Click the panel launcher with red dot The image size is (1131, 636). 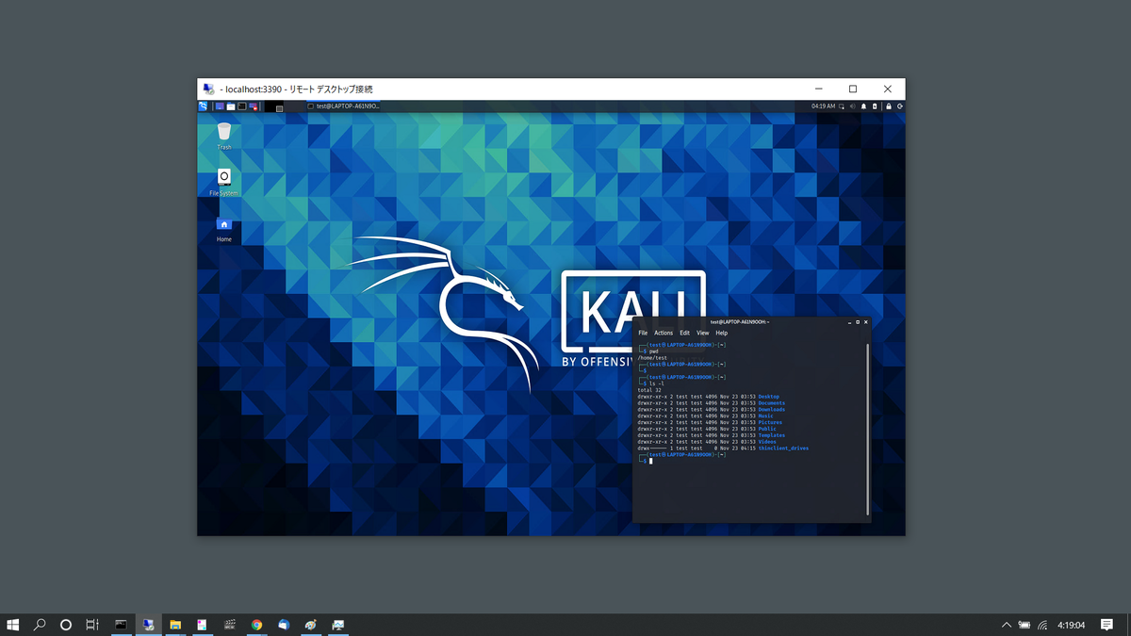pos(254,106)
